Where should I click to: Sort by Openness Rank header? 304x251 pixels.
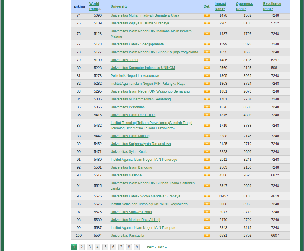(x=244, y=6)
